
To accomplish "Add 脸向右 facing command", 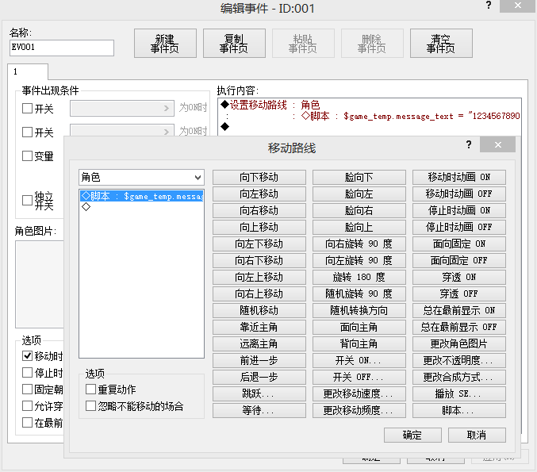I will click(x=359, y=211).
